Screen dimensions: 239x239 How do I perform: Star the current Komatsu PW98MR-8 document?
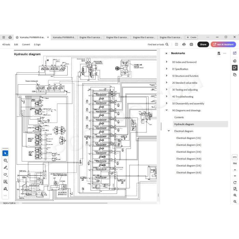click(x=17, y=37)
